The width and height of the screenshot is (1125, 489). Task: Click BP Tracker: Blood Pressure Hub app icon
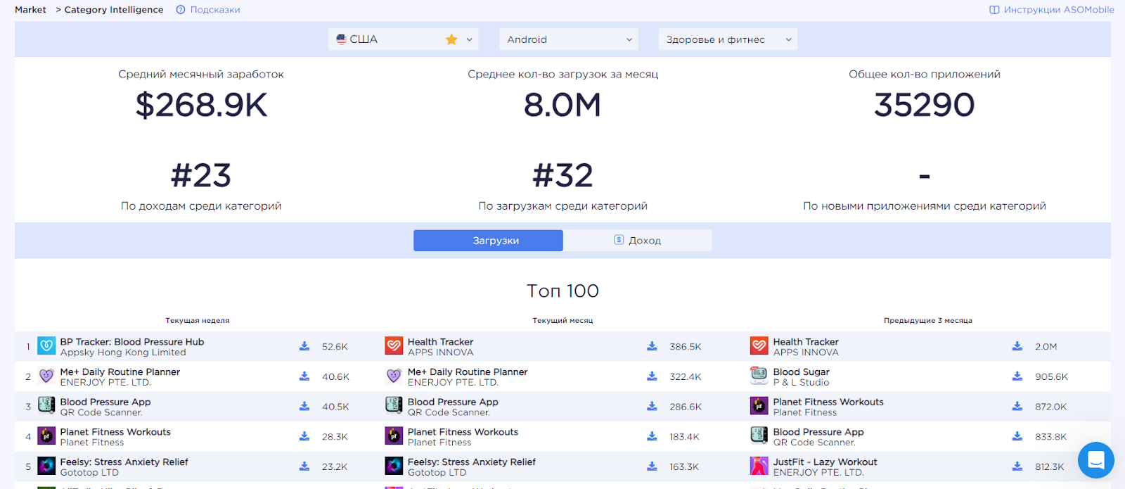click(46, 346)
